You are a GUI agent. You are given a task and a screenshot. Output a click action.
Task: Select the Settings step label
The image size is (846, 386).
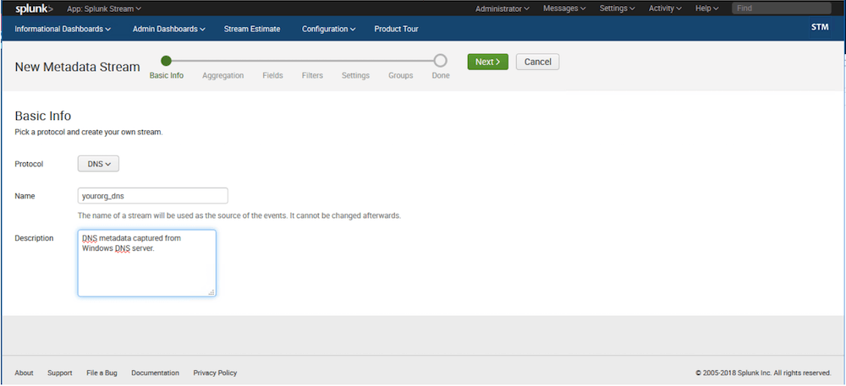[x=355, y=76]
